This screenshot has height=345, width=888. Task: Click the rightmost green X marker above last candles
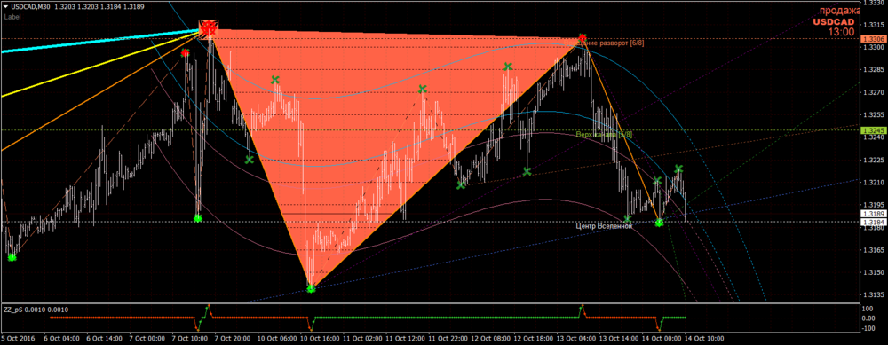(x=678, y=169)
